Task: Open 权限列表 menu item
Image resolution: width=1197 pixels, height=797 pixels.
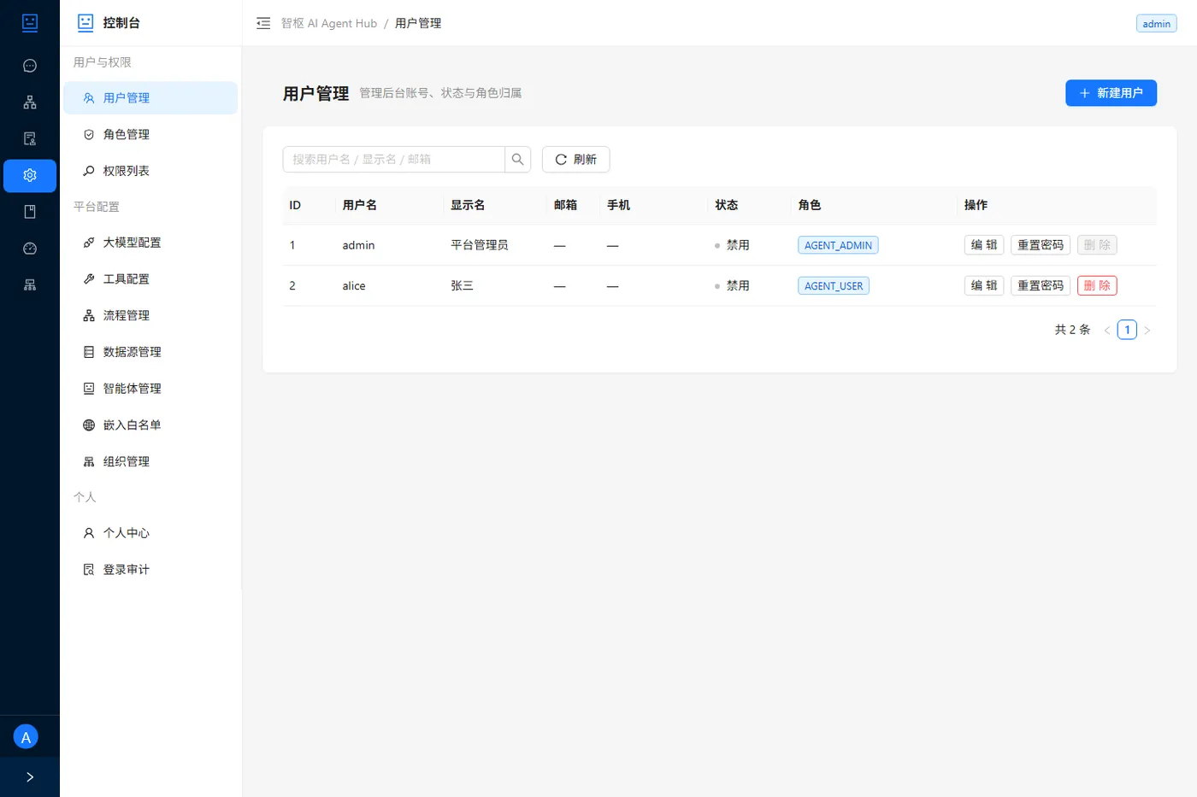Action: pyautogui.click(x=150, y=171)
